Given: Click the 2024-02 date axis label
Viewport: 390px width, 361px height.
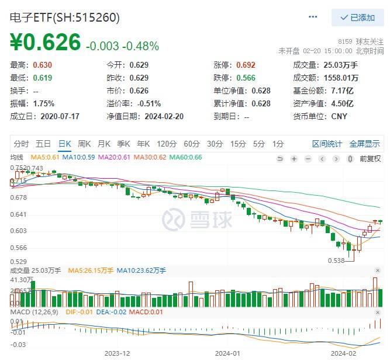Looking at the screenshot, I should [343, 353].
